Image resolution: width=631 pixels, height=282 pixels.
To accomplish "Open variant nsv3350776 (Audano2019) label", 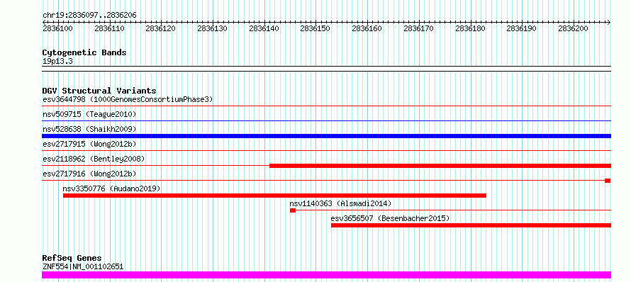I will [x=112, y=188].
